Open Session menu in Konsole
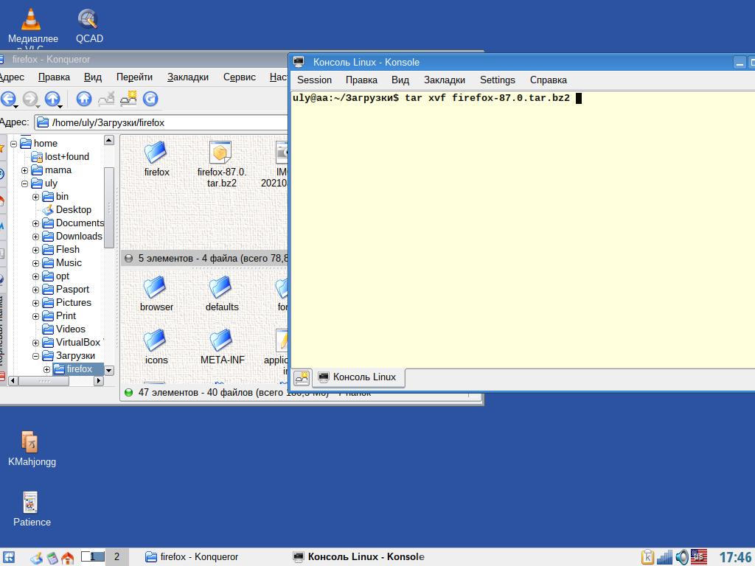Screen dimensions: 755x566 click(x=314, y=80)
